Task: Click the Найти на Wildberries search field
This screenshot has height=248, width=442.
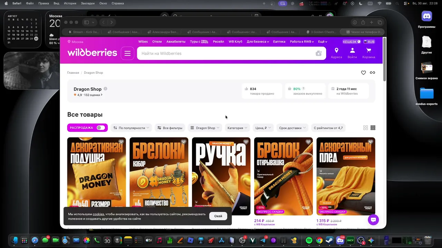Action: pos(226,53)
